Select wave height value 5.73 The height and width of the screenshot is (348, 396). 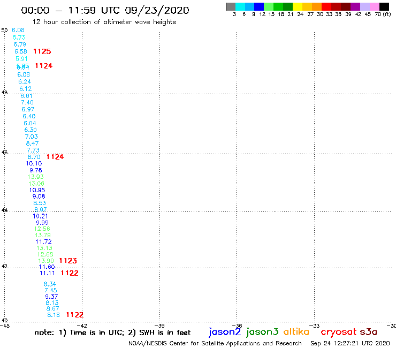(x=19, y=37)
